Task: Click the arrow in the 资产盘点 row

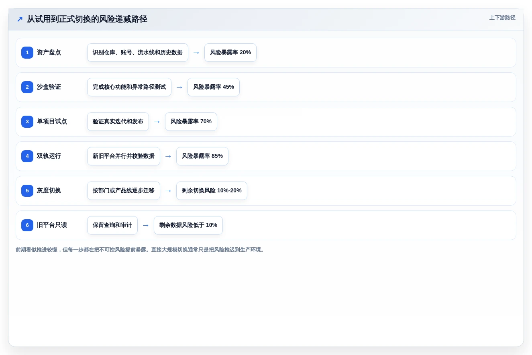Action: (196, 53)
